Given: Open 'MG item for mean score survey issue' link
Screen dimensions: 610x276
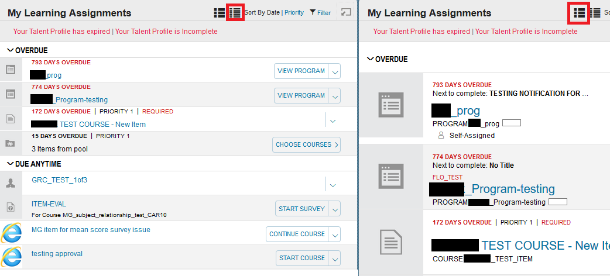Looking at the screenshot, I should [91, 230].
